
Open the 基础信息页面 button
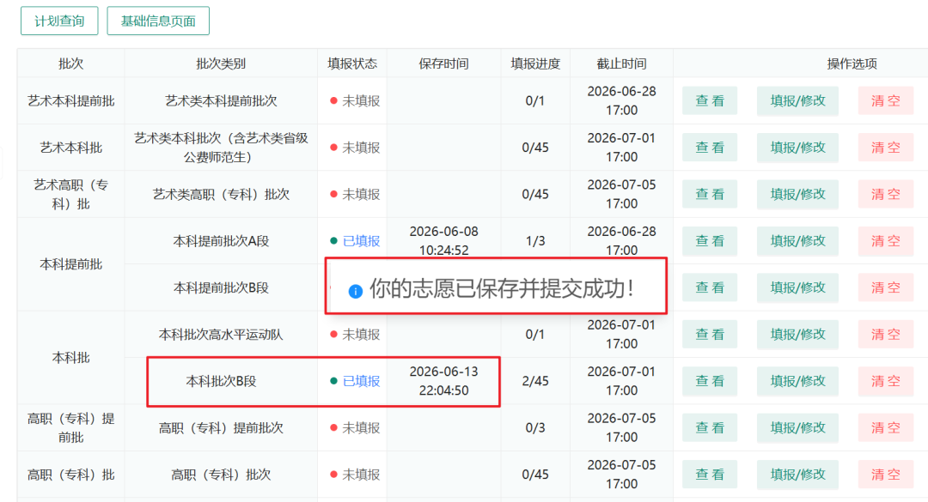click(x=158, y=21)
